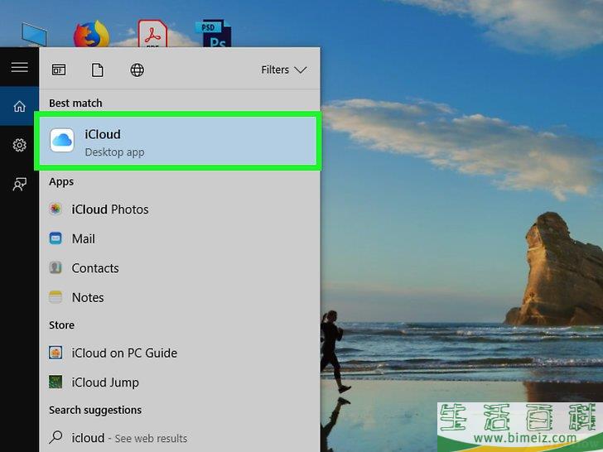This screenshot has width=603, height=452.
Task: Open iCloud Jump store result
Action: 179,382
